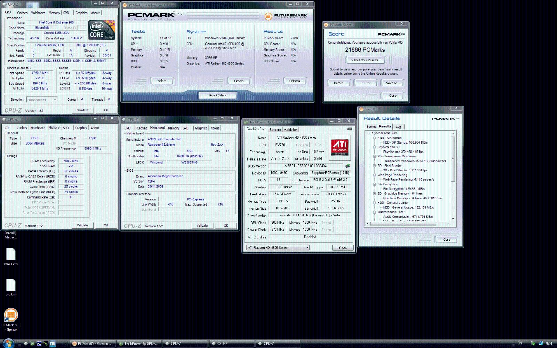Open the old.bin file on the desktop
The image size is (557, 348).
click(x=11, y=287)
